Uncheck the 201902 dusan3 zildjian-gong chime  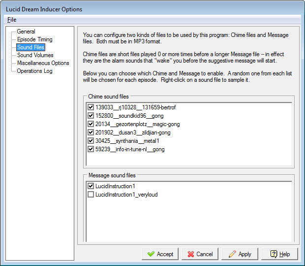[x=91, y=132]
